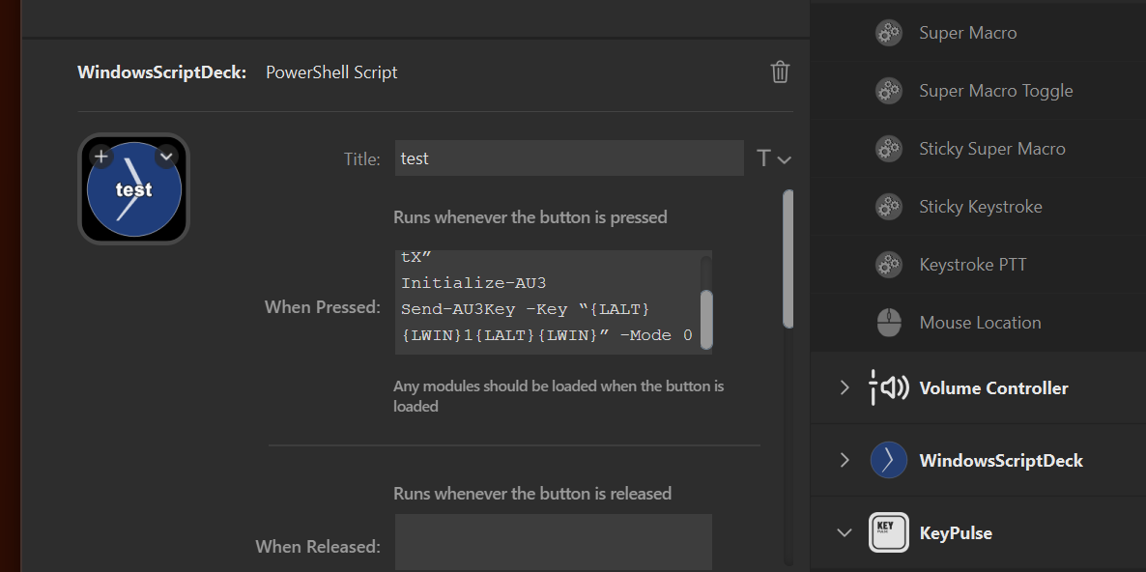This screenshot has height=572, width=1146.
Task: Click the script text area scrollbar
Action: coord(706,309)
